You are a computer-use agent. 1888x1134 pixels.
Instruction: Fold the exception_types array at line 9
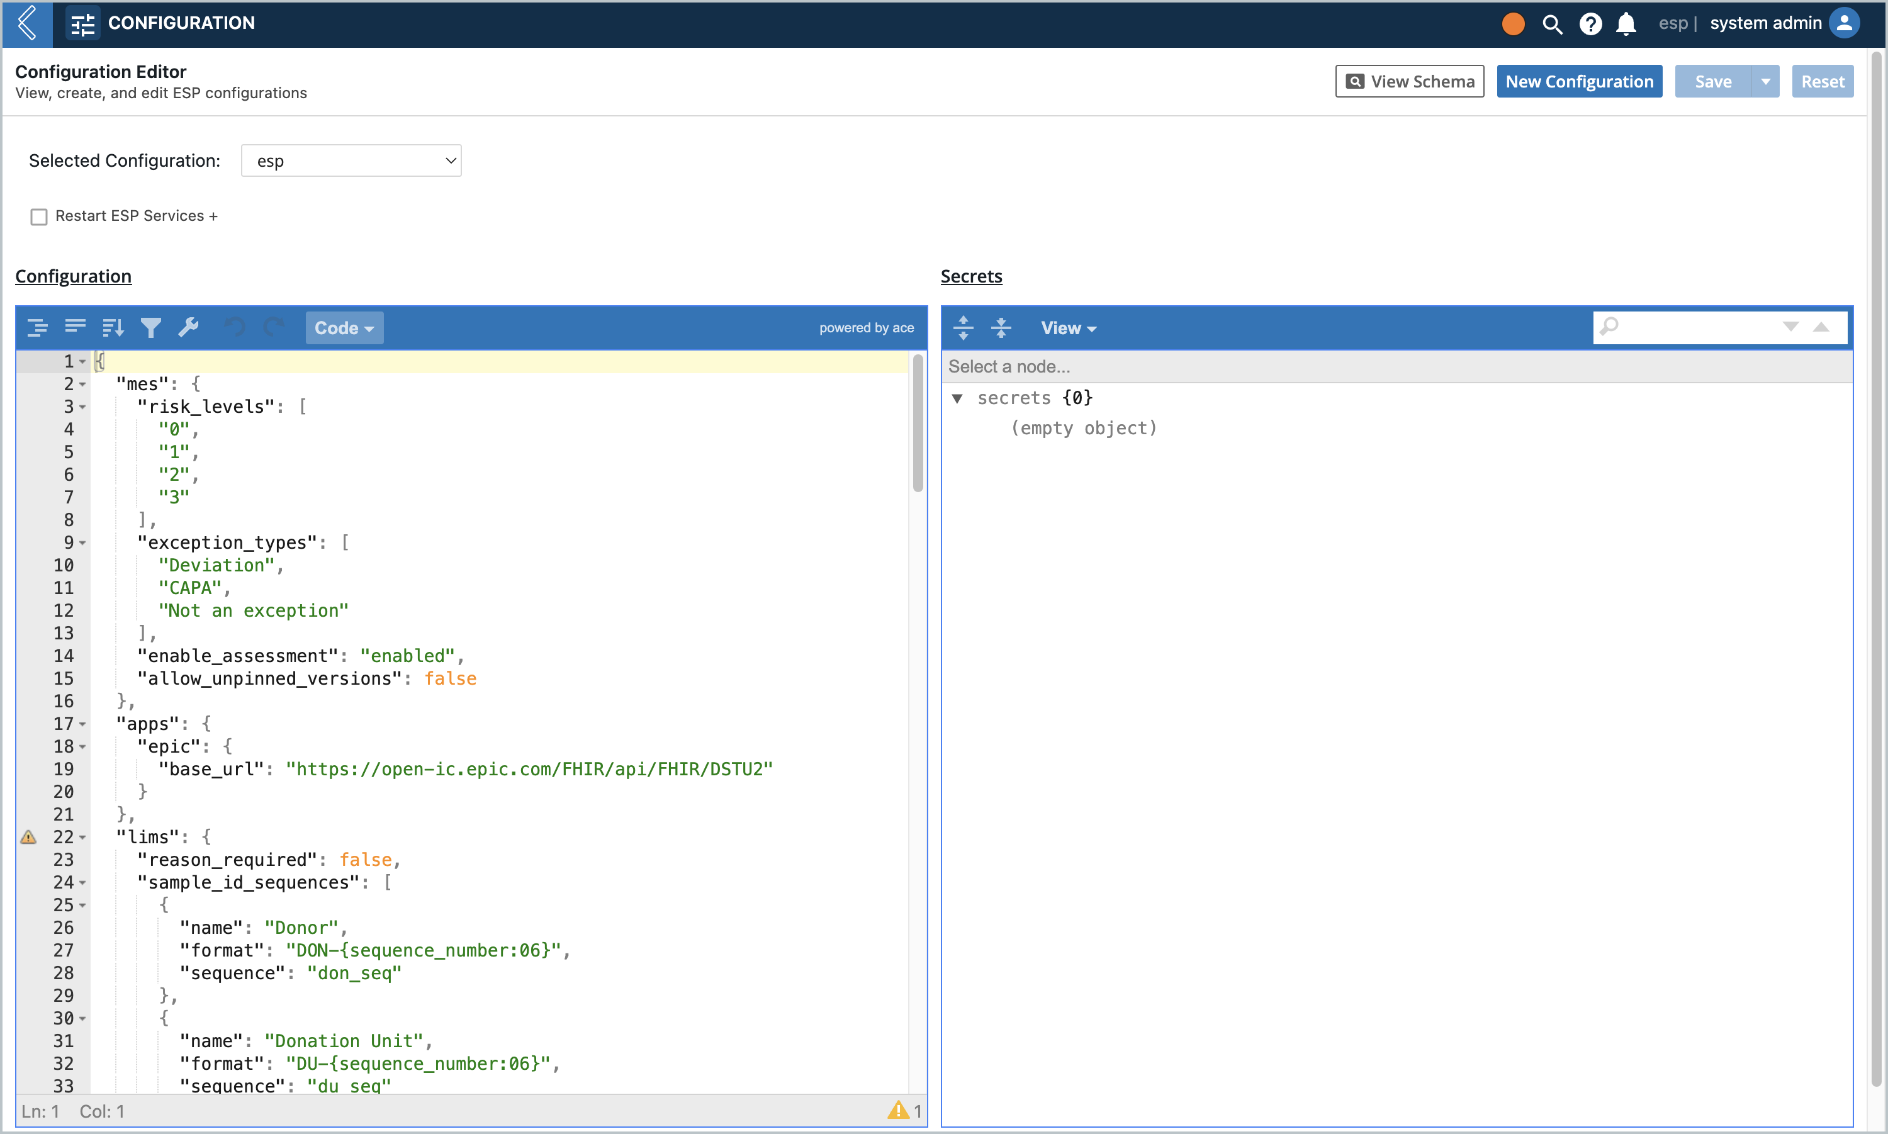click(x=82, y=543)
